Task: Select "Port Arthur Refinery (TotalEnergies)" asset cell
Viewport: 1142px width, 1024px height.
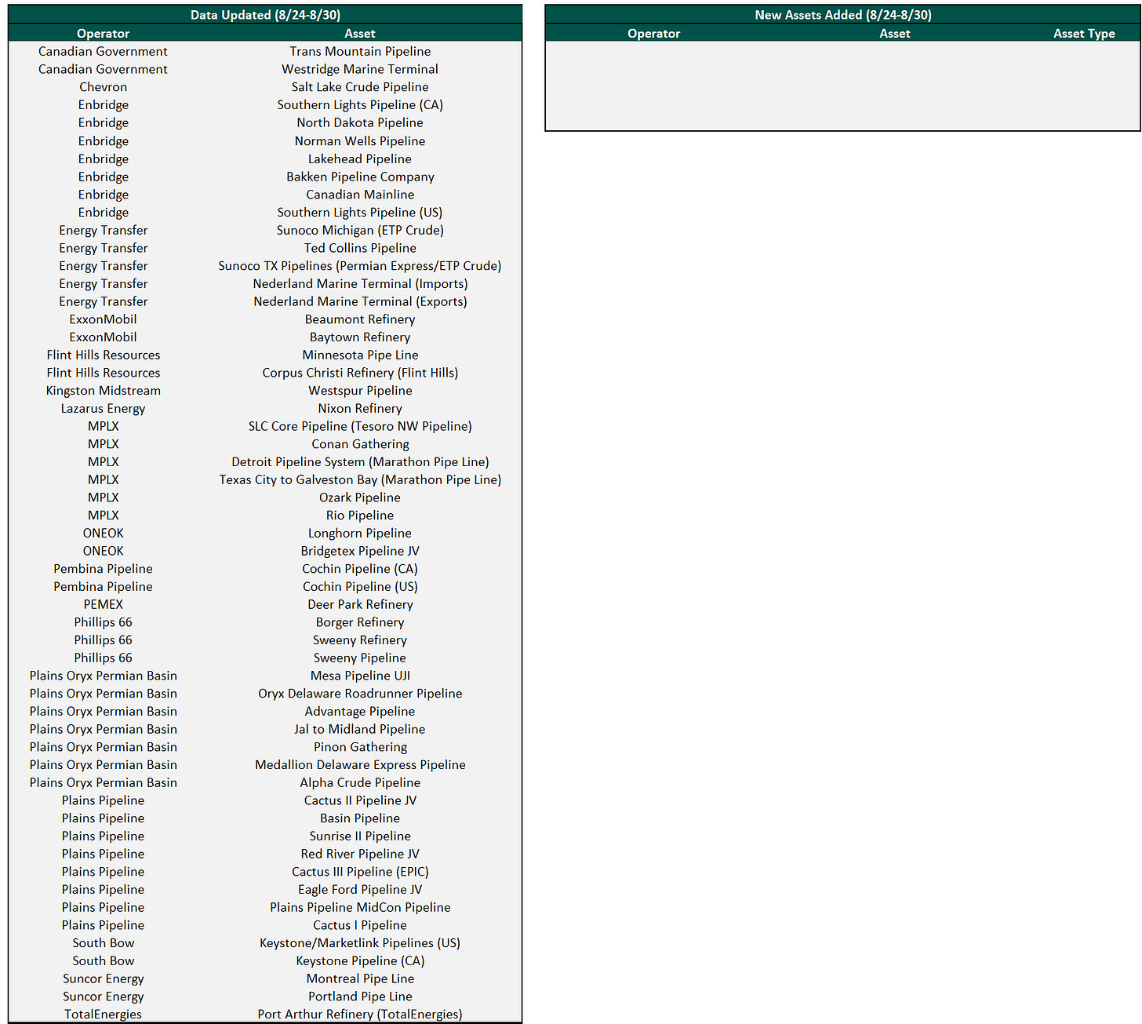Action: point(360,1015)
